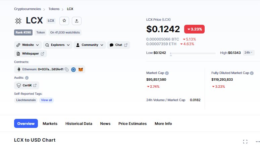Click the LCX ticker badge beside the name
Screen dimensions: 260x146
[x=51, y=21]
